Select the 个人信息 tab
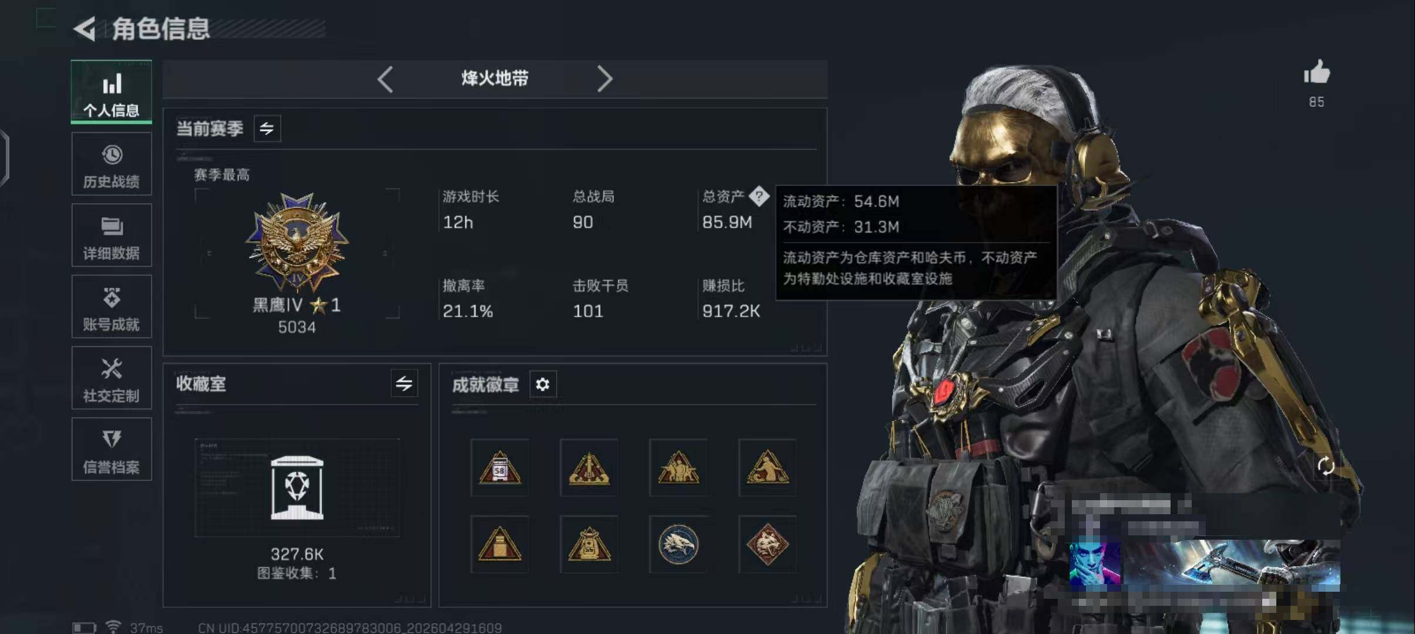Viewport: 1415px width, 634px height. pos(112,92)
